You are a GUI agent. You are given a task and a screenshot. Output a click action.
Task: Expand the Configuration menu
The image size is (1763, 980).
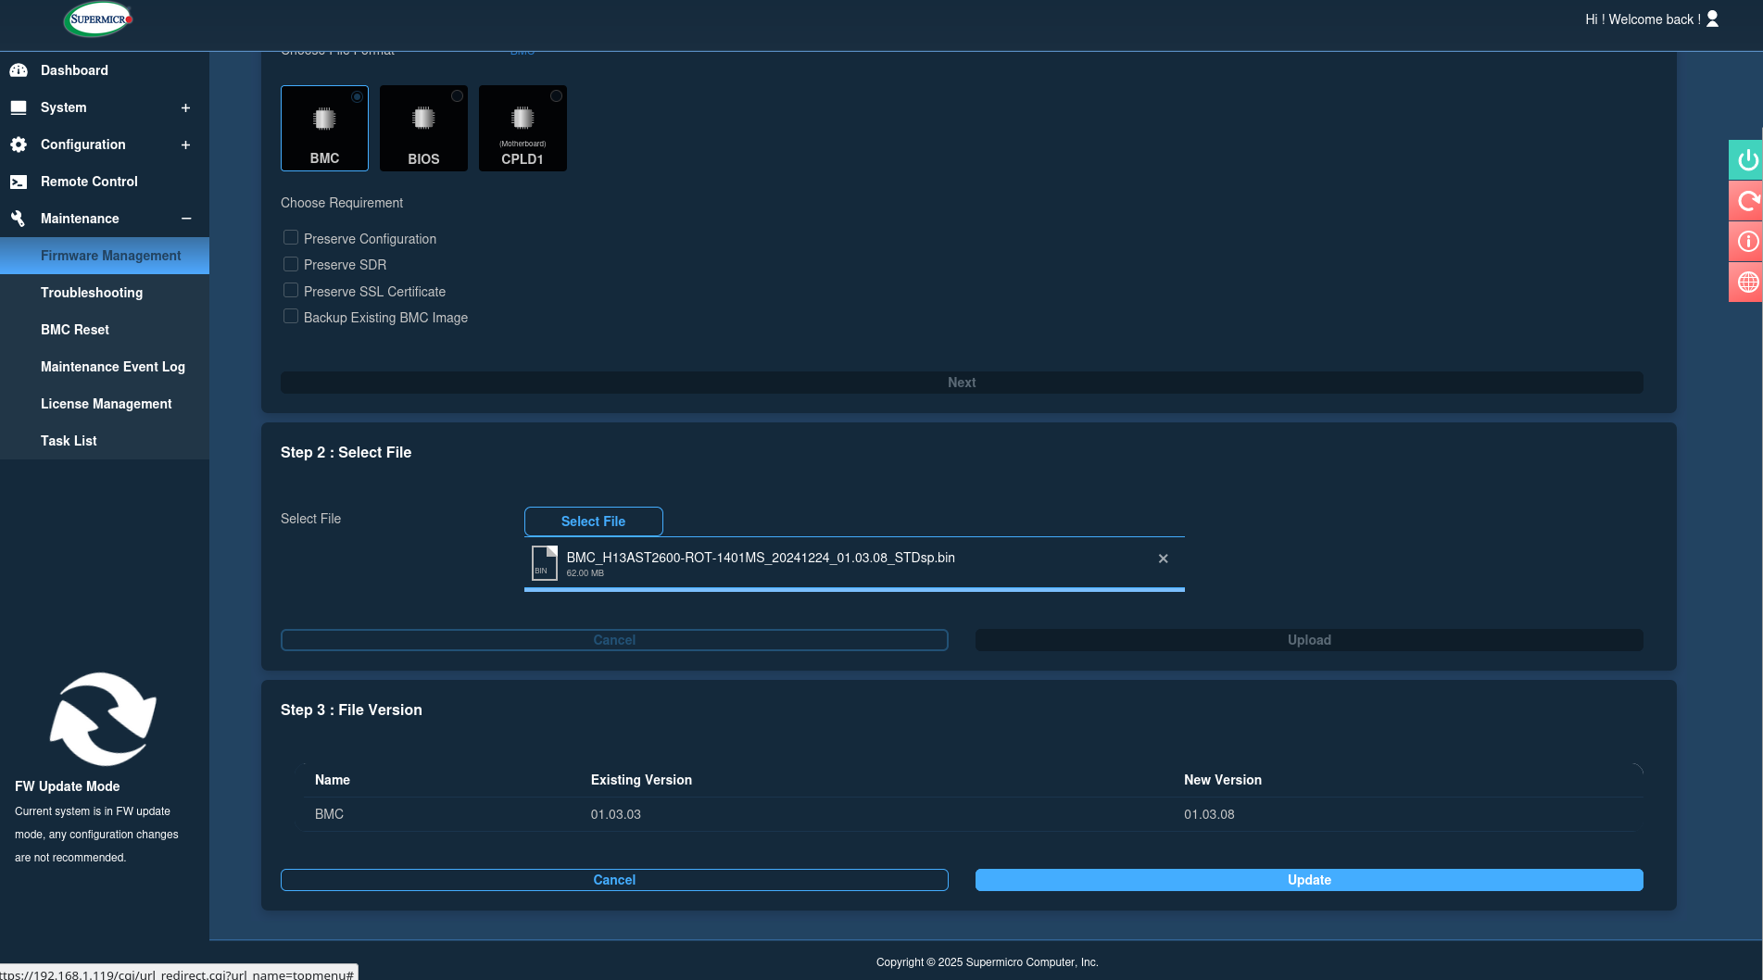[x=185, y=144]
